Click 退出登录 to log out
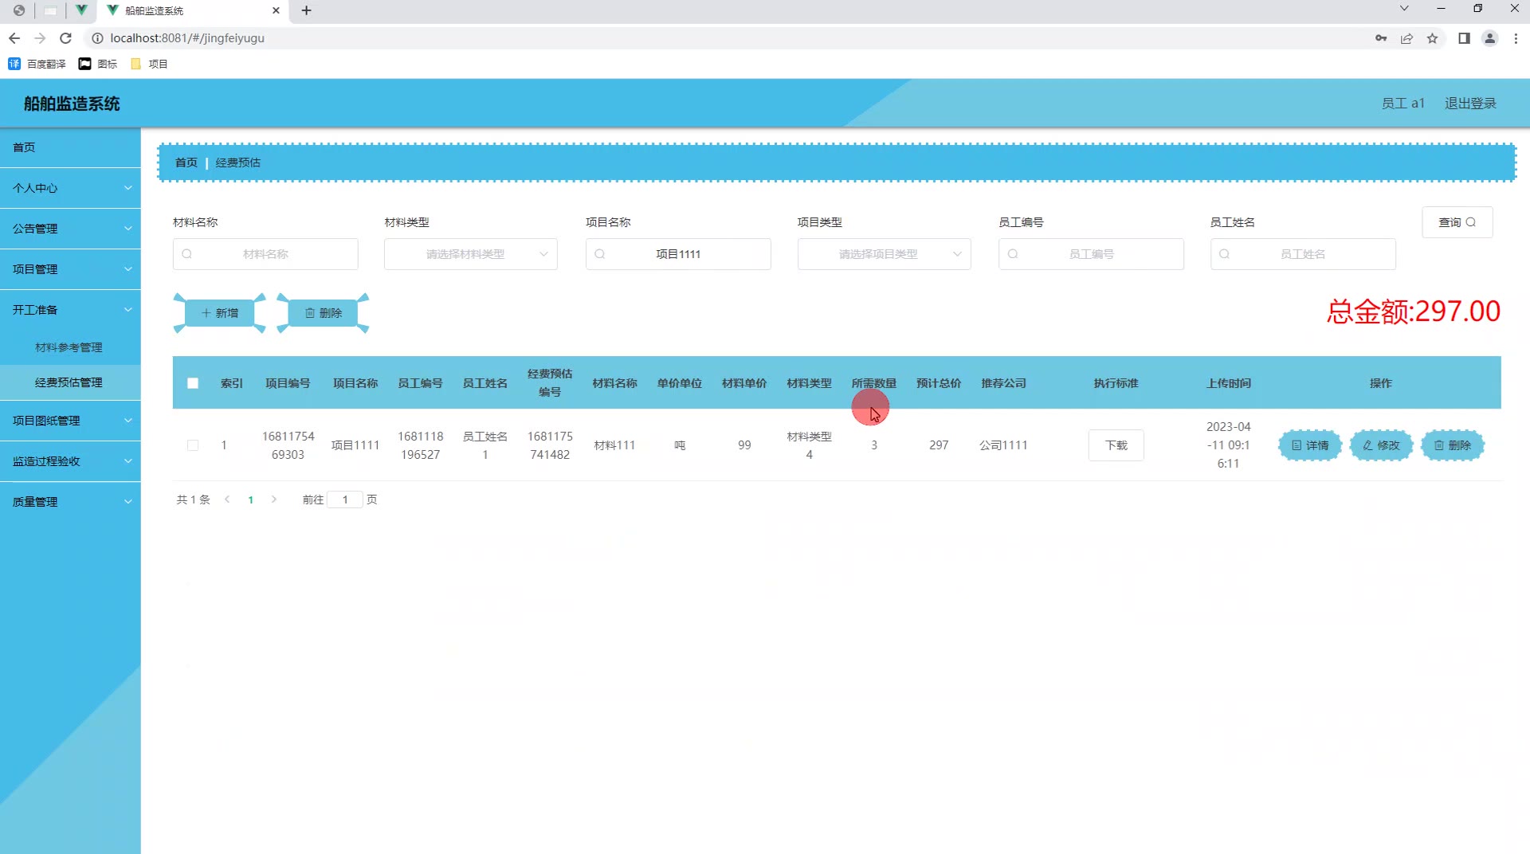The image size is (1530, 854). 1470,104
